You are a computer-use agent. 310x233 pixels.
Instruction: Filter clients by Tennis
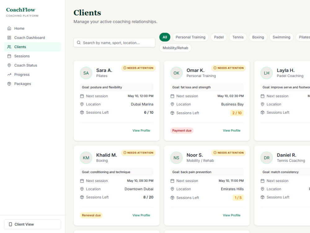[x=238, y=37]
